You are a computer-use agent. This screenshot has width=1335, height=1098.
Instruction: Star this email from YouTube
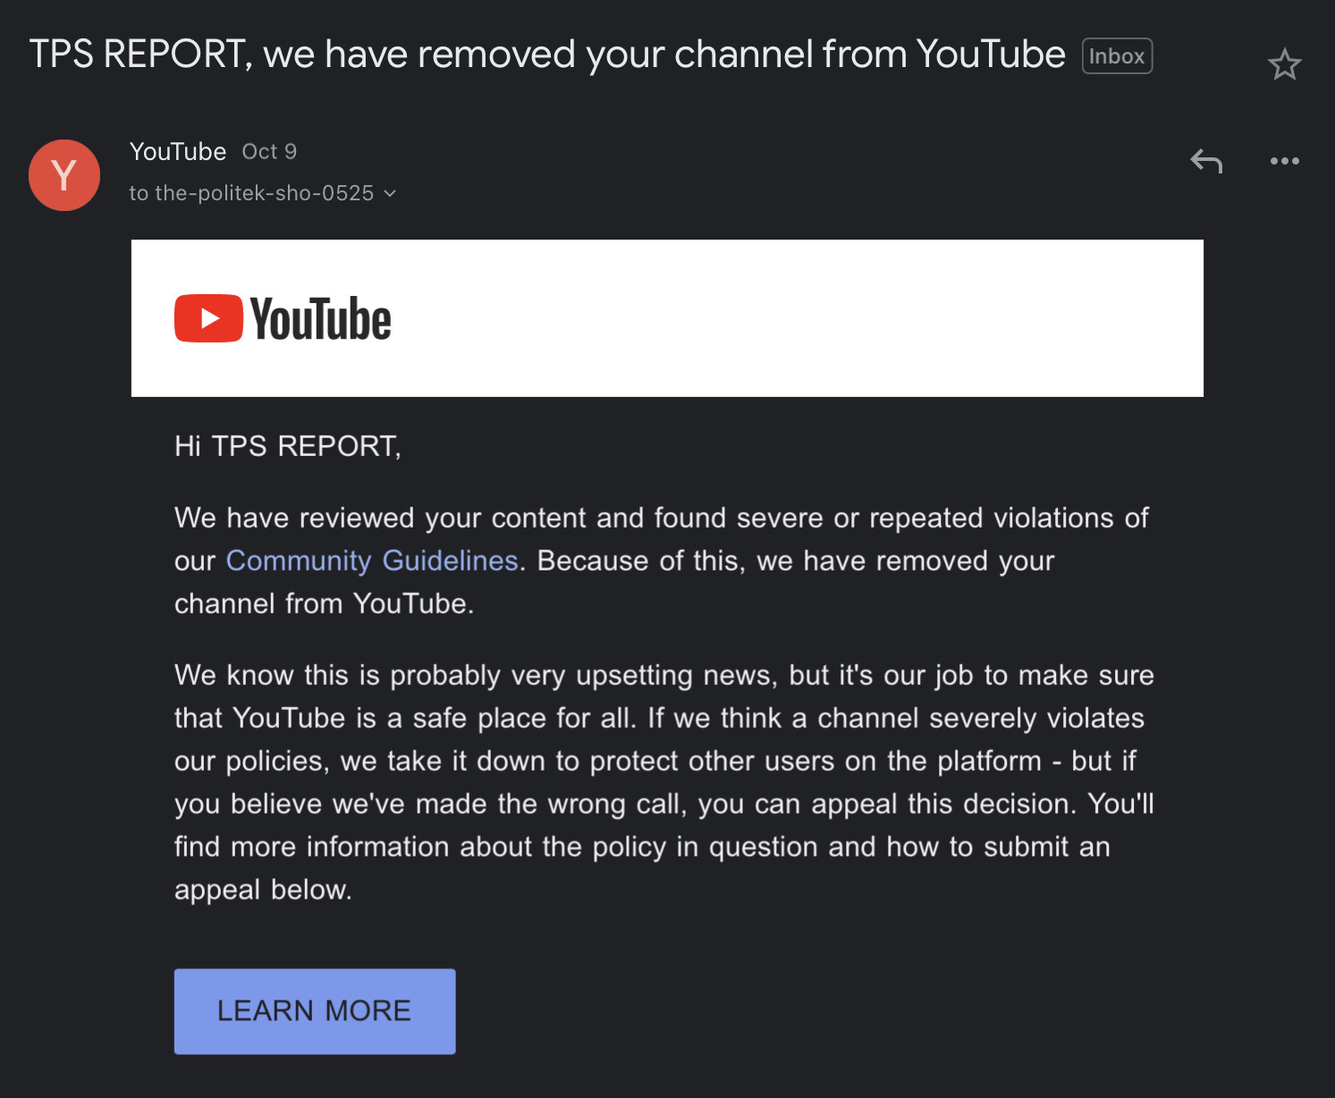pyautogui.click(x=1284, y=64)
